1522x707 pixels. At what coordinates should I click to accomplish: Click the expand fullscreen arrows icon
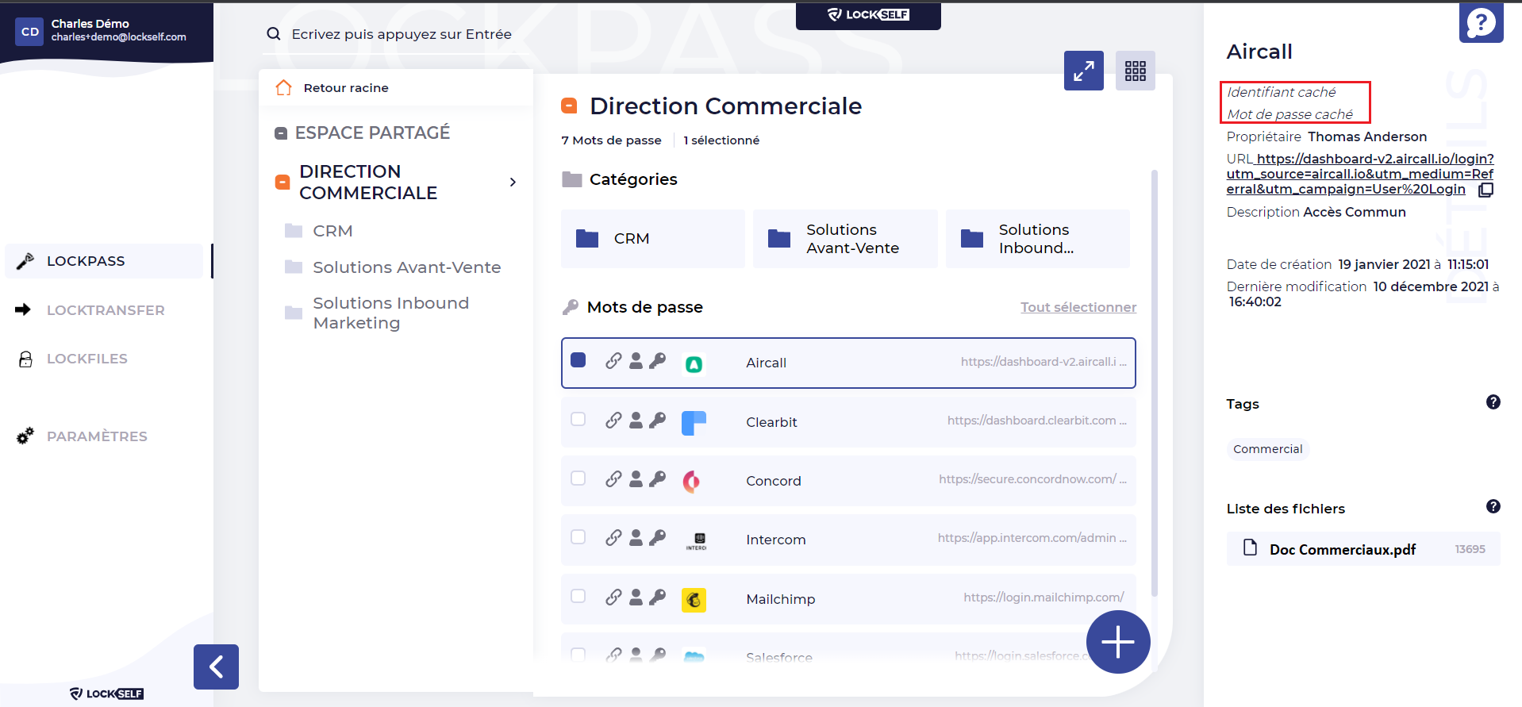tap(1083, 71)
